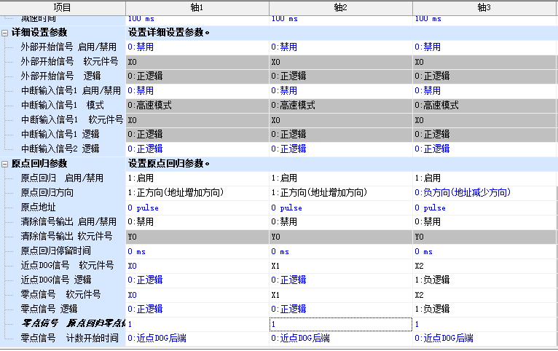Click 近点DOG信号 软元件号 X1 for 轴2
The height and width of the screenshot is (351, 558).
[341, 266]
